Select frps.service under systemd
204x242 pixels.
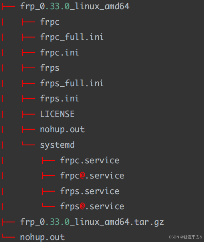90,191
